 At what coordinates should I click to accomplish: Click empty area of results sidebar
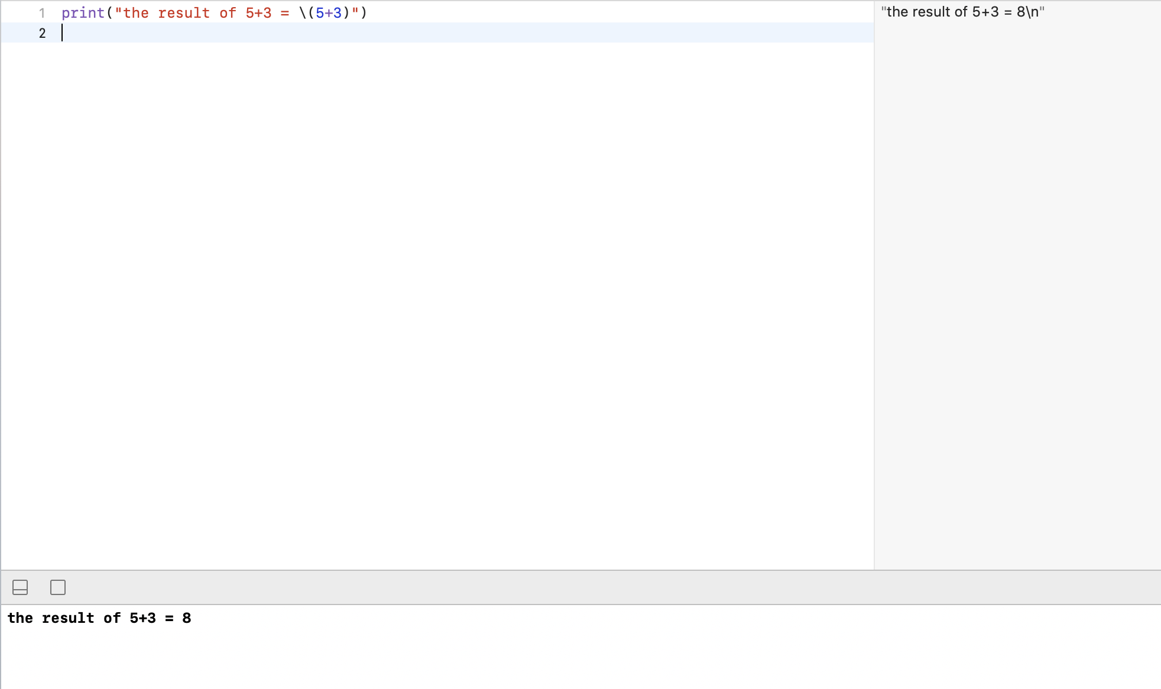click(1017, 295)
